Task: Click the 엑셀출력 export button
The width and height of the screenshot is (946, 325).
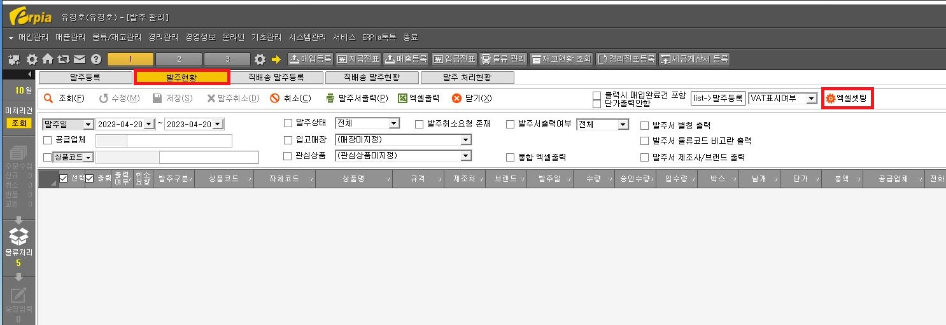Action: [x=419, y=98]
